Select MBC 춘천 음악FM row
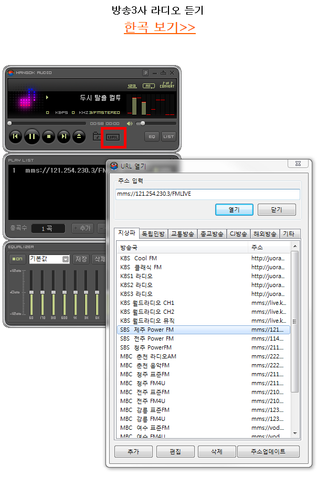Image resolution: width=317 pixels, height=477 pixels. click(204, 365)
